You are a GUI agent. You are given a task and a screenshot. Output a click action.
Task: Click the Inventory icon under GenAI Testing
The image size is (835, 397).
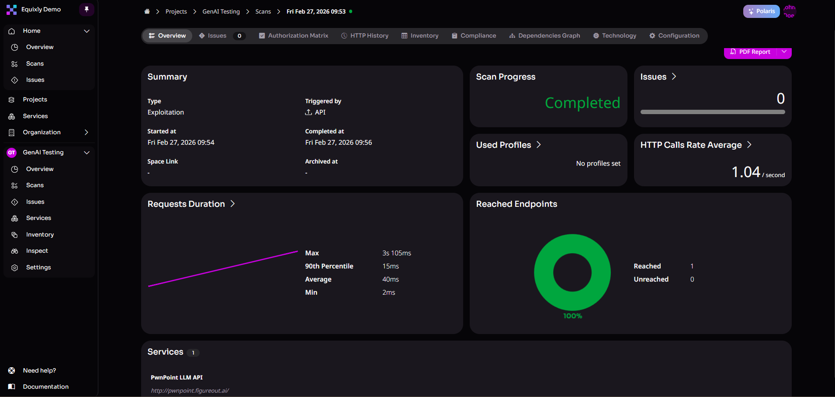pos(15,234)
